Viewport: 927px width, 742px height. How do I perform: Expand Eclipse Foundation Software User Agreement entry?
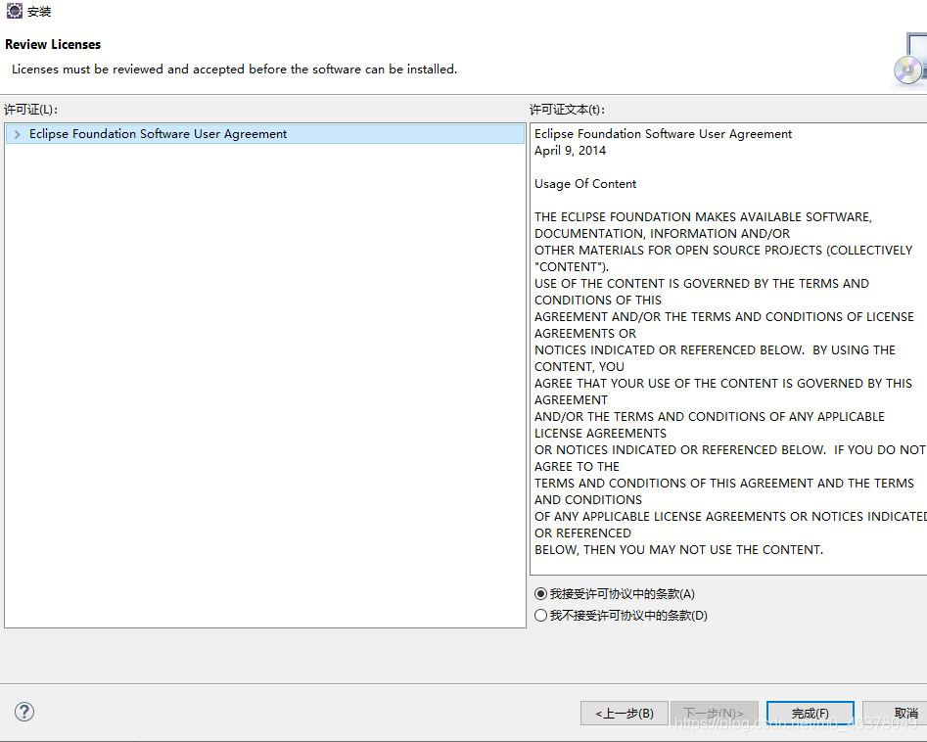(x=18, y=134)
